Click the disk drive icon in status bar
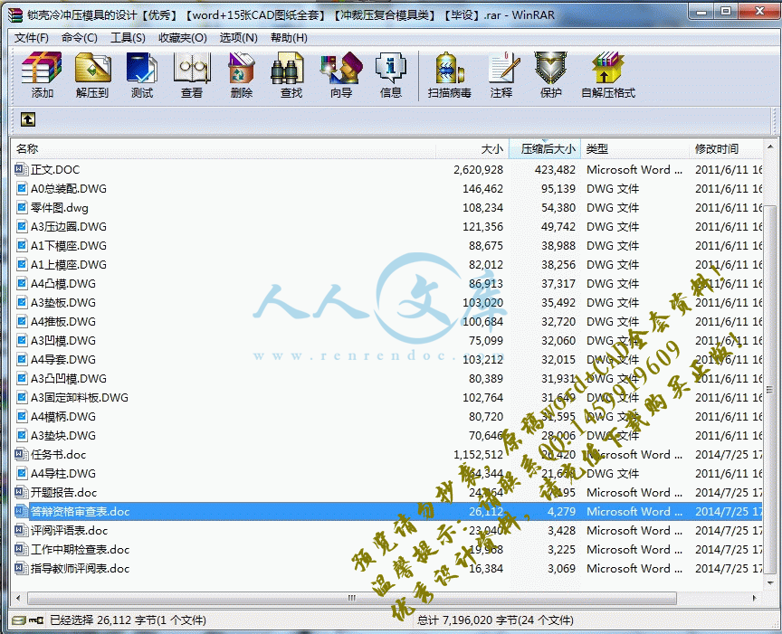Viewport: 782px width, 634px height. [19, 620]
